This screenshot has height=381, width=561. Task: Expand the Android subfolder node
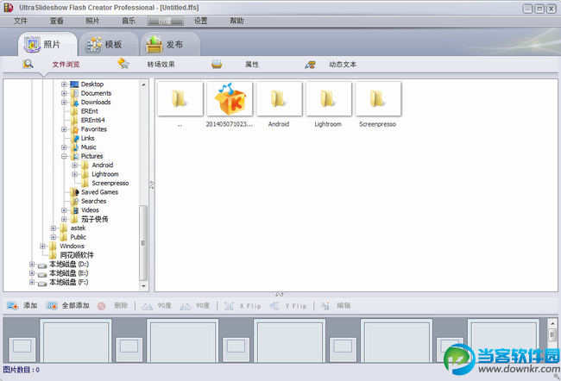point(74,166)
